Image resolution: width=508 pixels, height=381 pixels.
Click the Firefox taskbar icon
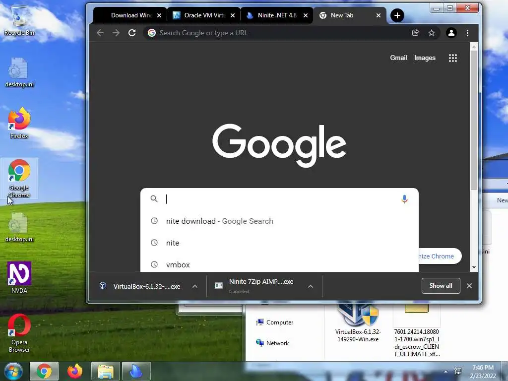click(x=75, y=371)
